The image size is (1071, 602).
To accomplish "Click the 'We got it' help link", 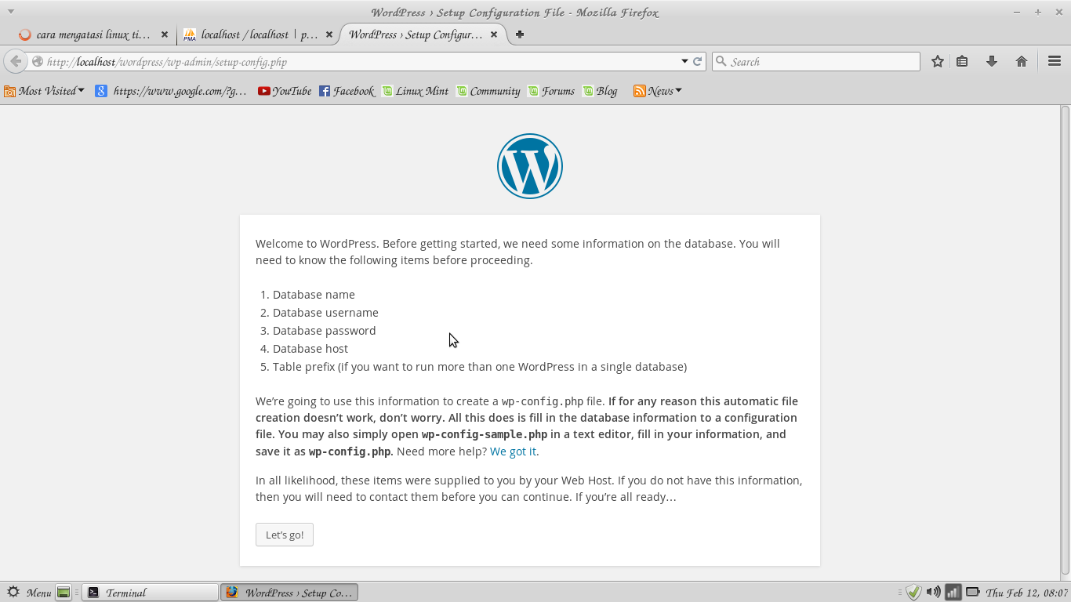I will click(513, 451).
